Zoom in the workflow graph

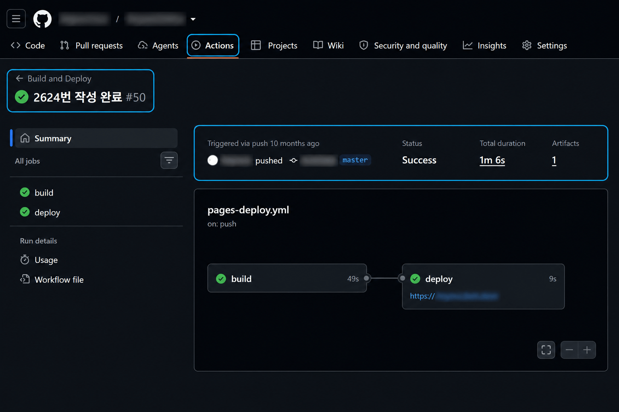tap(587, 350)
